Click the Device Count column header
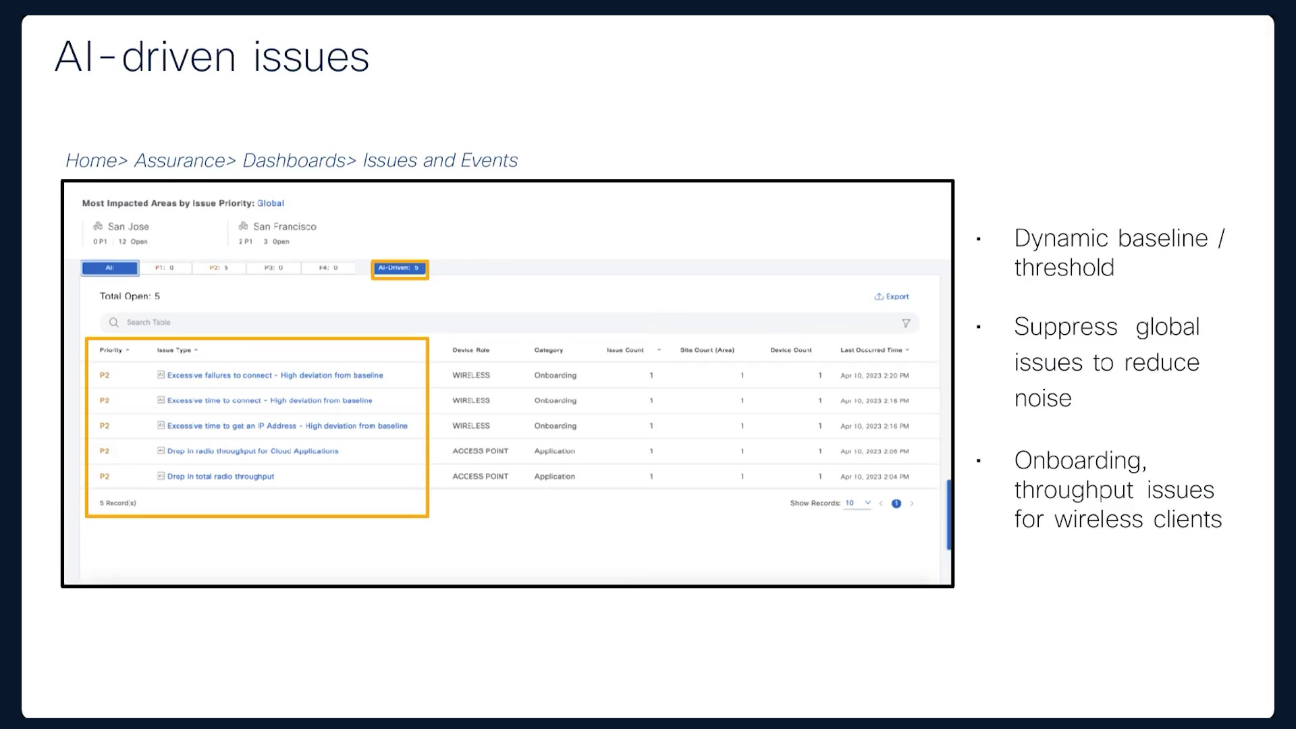Image resolution: width=1296 pixels, height=729 pixels. tap(791, 350)
